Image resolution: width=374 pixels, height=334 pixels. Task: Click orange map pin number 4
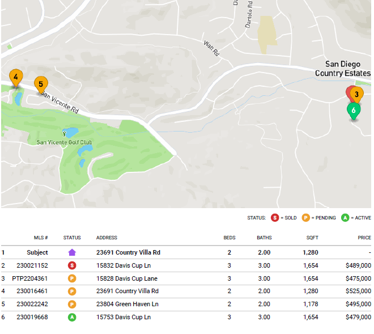coord(16,77)
